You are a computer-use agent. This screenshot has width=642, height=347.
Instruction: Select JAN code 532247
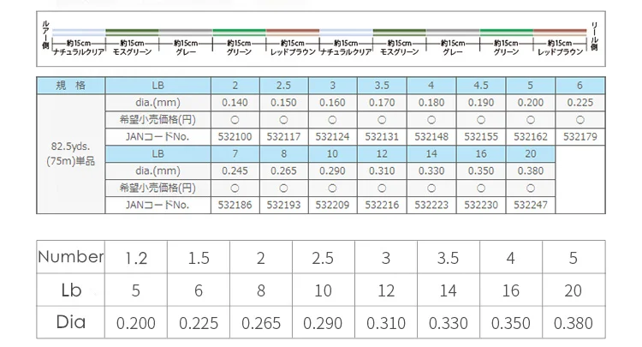pyautogui.click(x=531, y=205)
